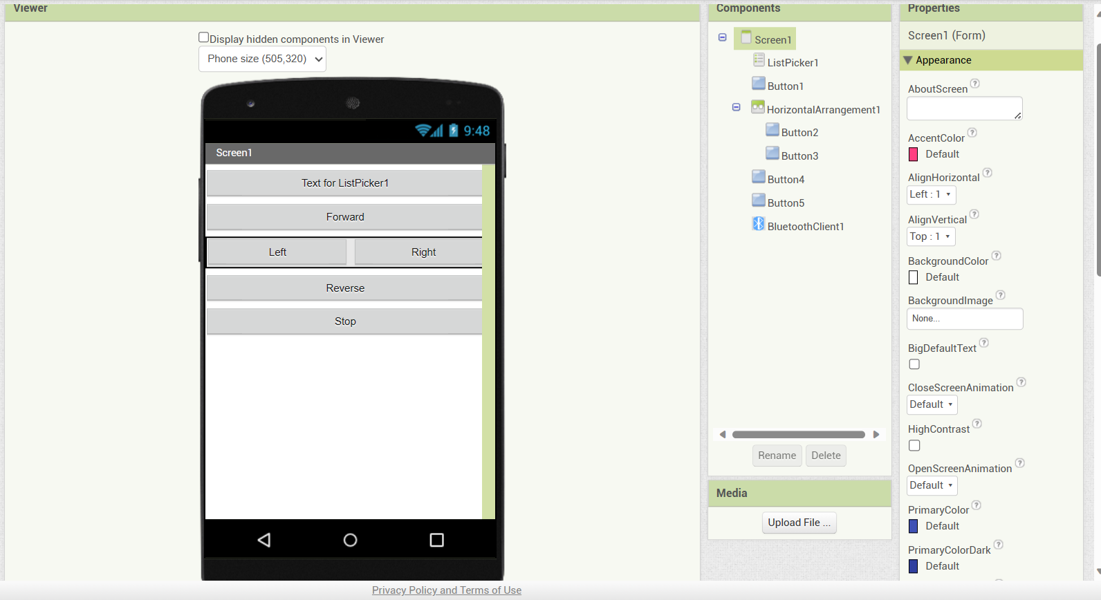Open the Phone size dropdown

tap(262, 59)
